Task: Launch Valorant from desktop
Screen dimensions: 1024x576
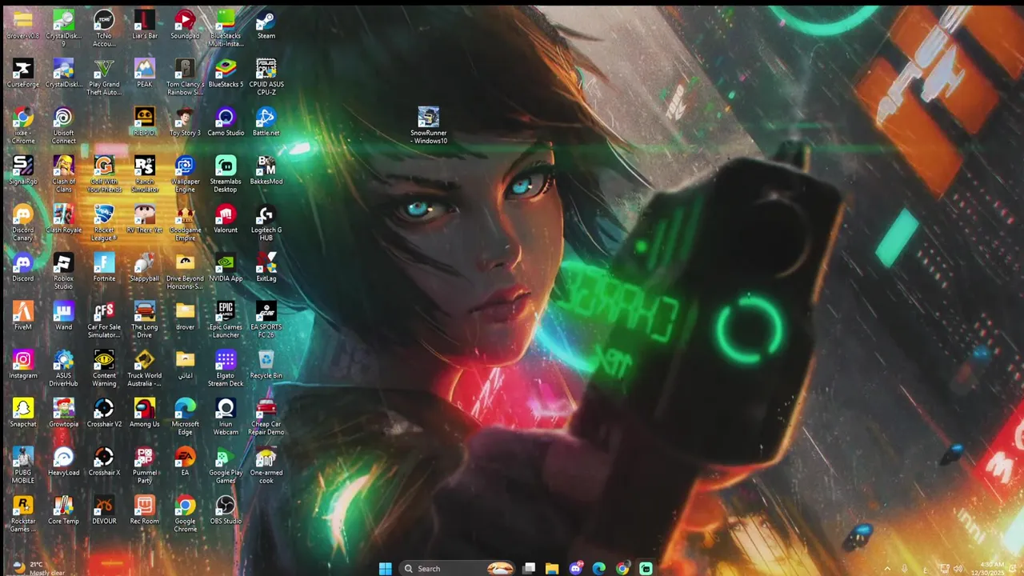Action: (x=226, y=219)
